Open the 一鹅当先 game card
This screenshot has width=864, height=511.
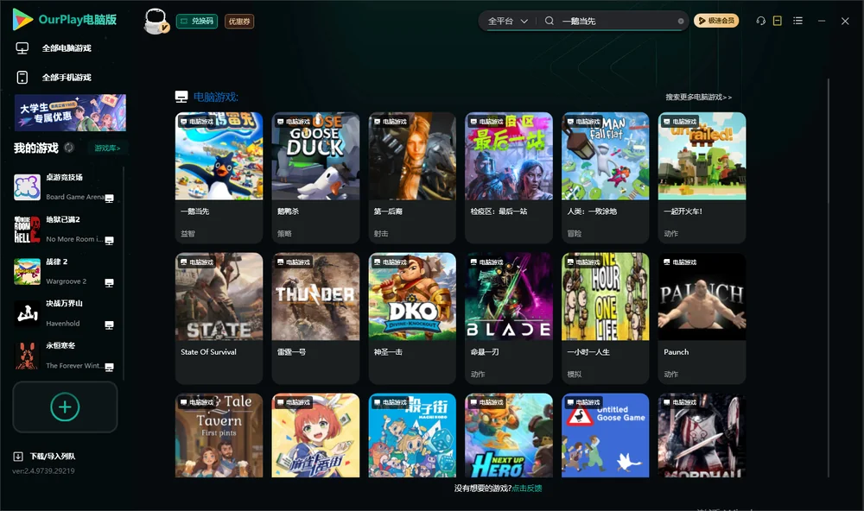[x=219, y=177]
